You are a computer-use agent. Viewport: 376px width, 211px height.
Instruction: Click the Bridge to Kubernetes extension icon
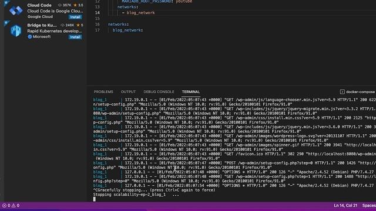click(x=16, y=30)
